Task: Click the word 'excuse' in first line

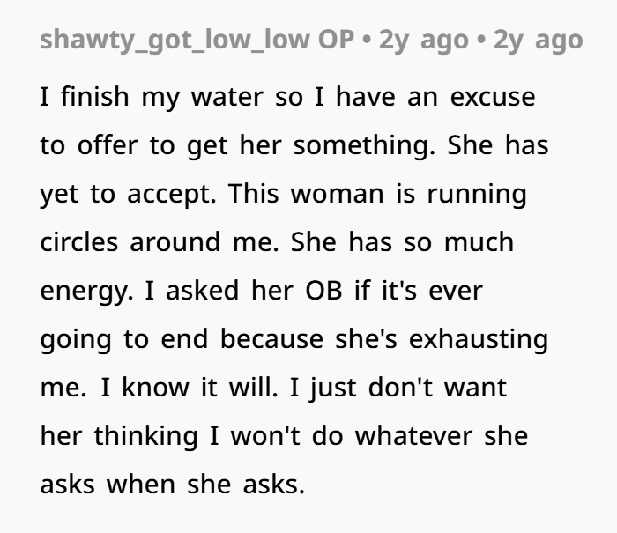Action: tap(493, 98)
